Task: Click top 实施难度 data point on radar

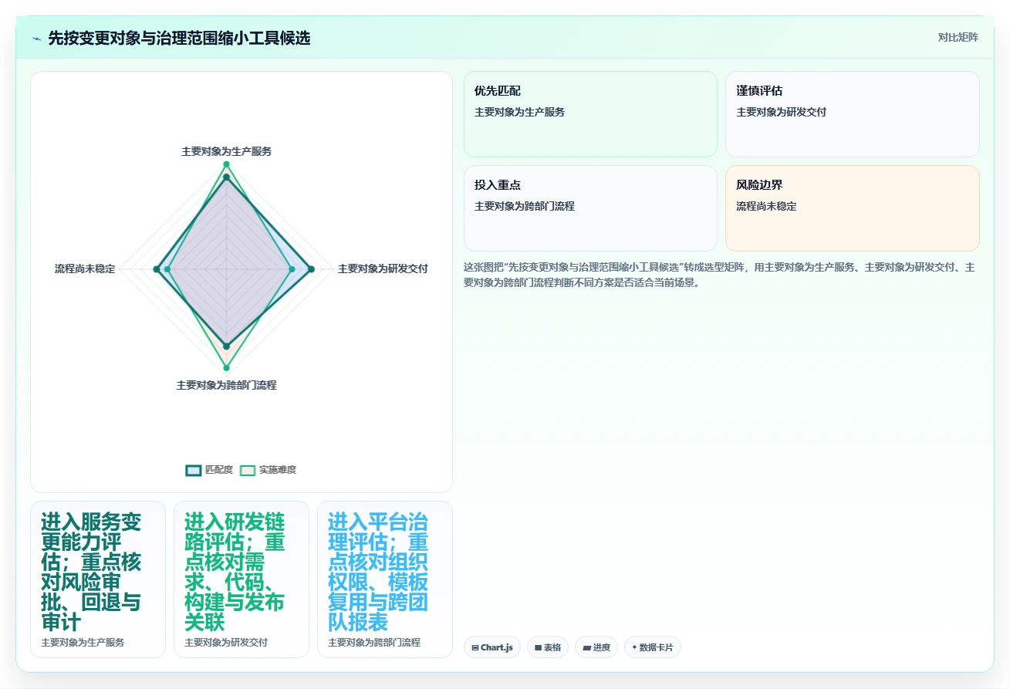Action: [226, 164]
